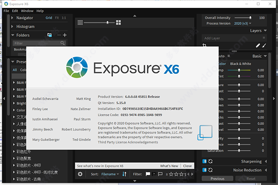The height and width of the screenshot is (185, 278).
Task: Collapse right panel with side arrow
Action: point(274,98)
